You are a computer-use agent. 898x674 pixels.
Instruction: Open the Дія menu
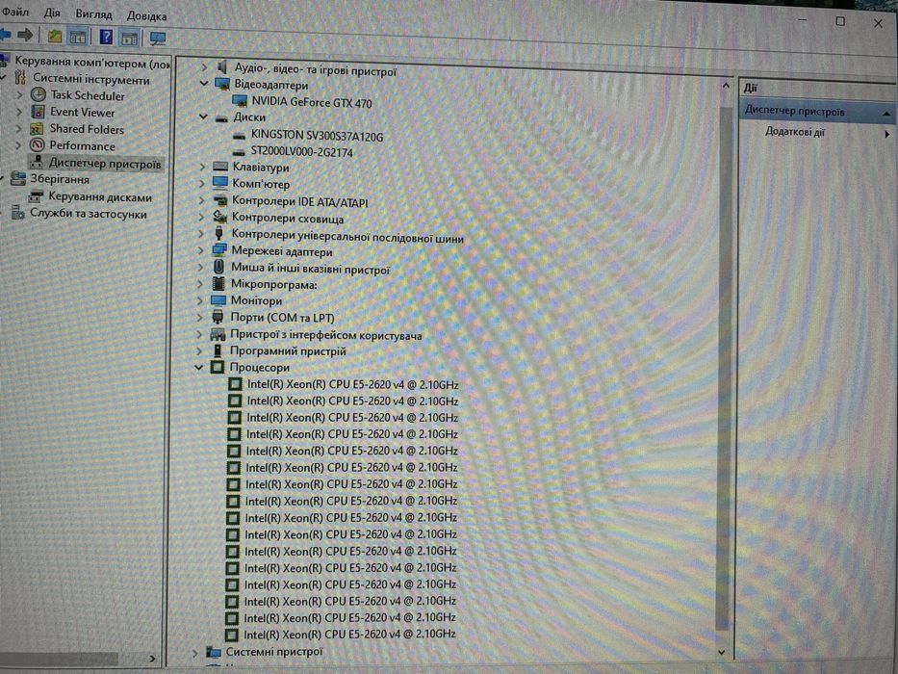click(52, 13)
